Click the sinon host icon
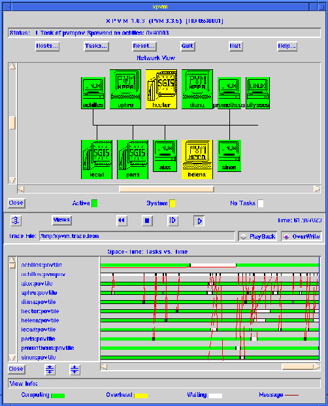 coord(229,156)
